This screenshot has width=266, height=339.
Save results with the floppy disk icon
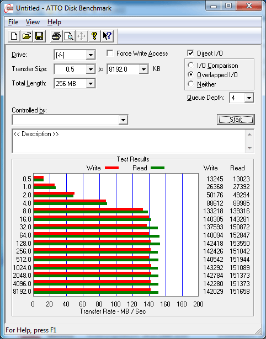click(x=39, y=36)
